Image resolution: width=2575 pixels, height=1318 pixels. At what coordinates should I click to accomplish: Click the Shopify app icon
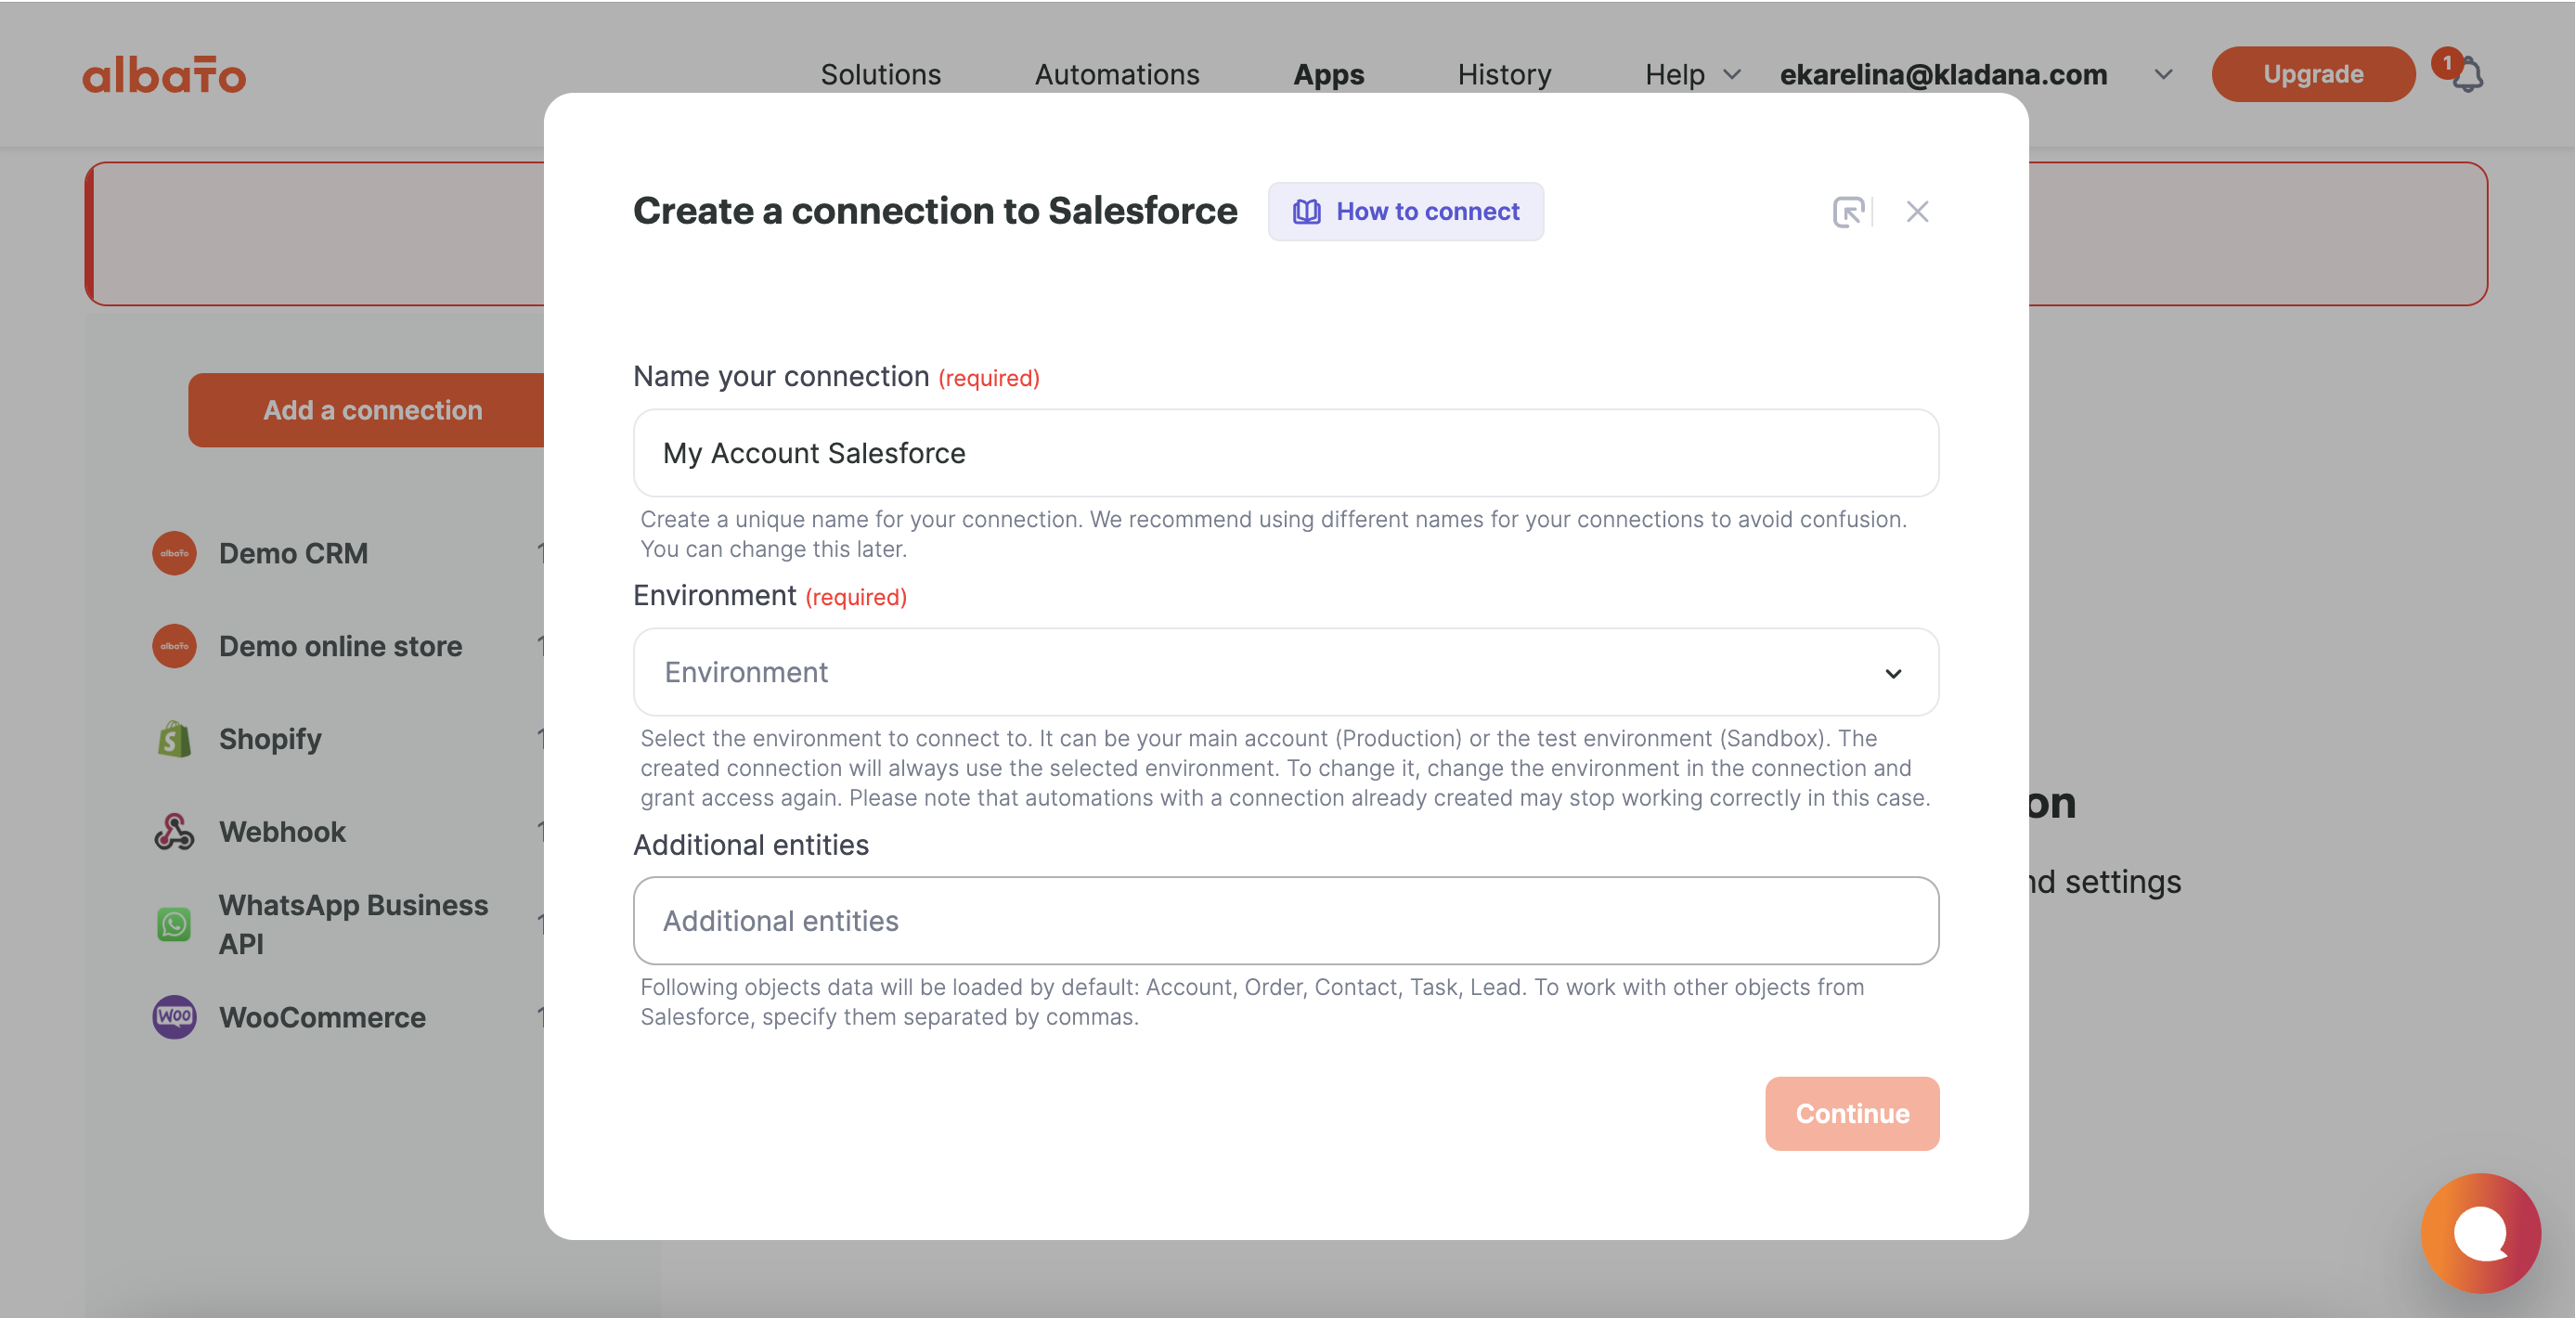pos(174,739)
